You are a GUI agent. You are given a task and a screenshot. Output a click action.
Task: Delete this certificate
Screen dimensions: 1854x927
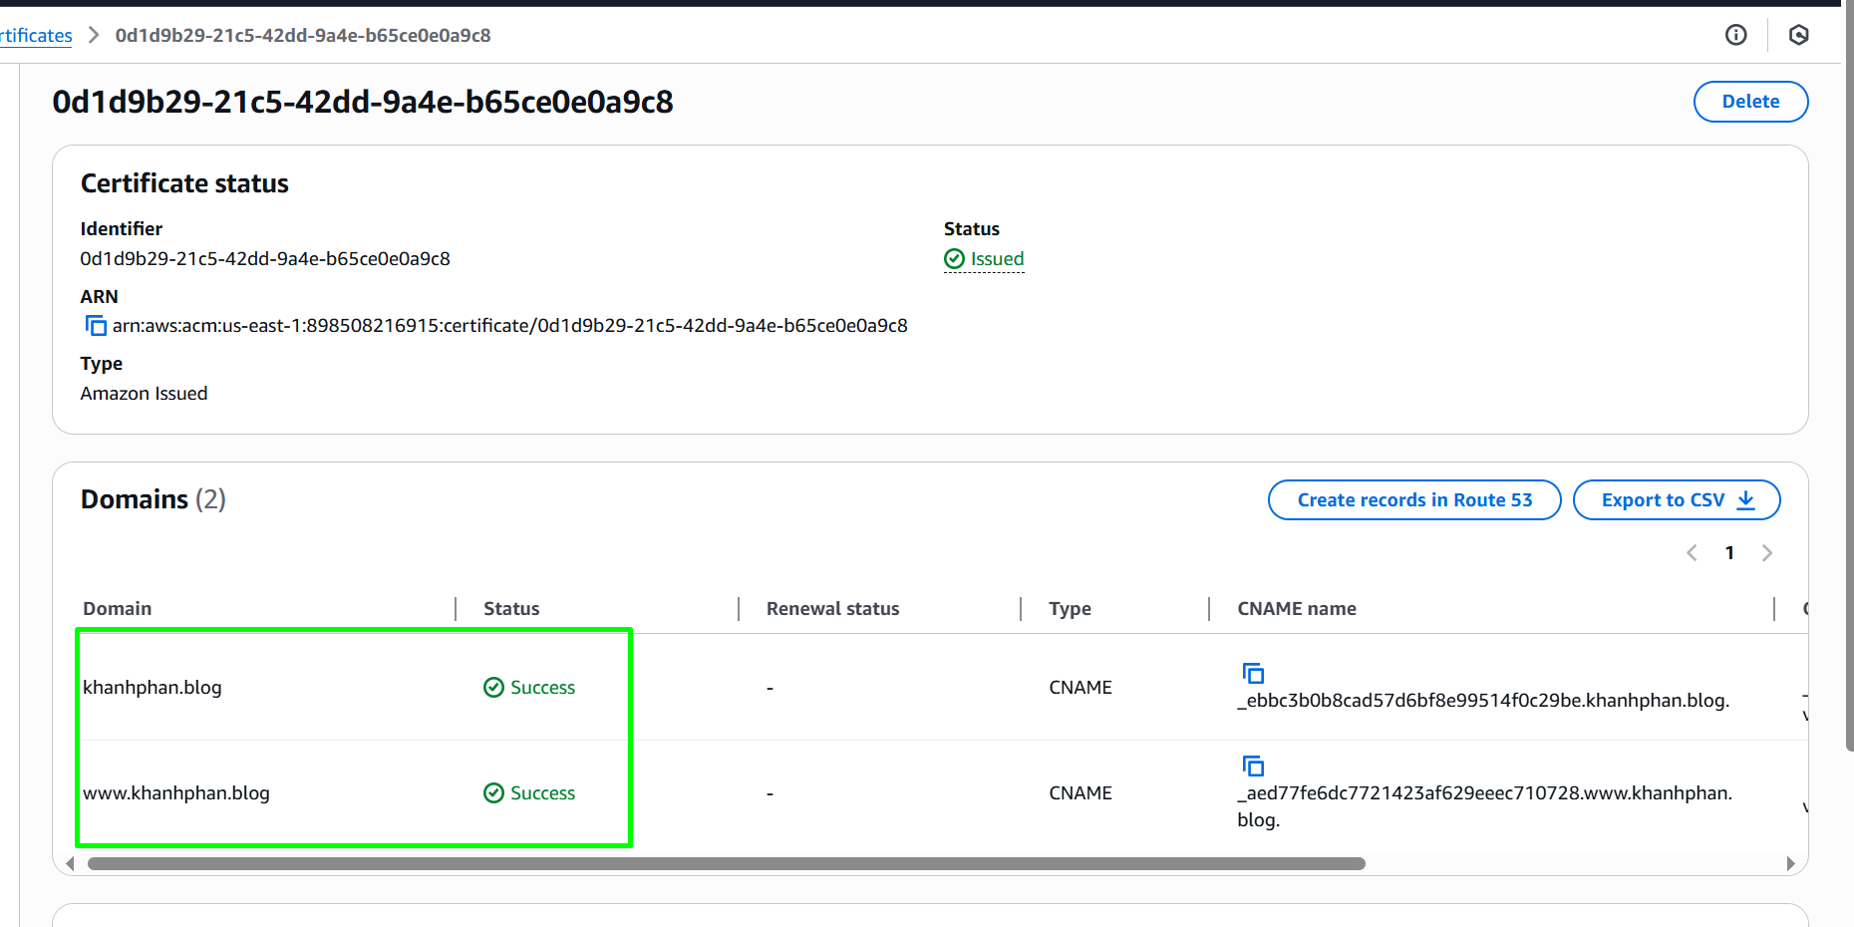click(1751, 102)
